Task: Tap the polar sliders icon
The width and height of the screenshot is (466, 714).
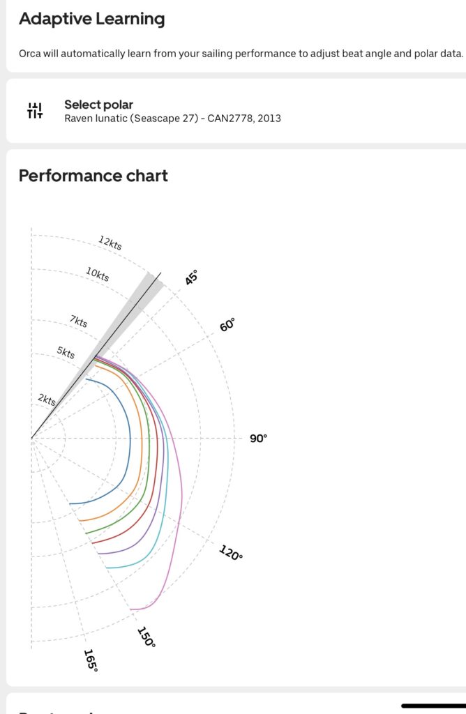Action: tap(35, 110)
